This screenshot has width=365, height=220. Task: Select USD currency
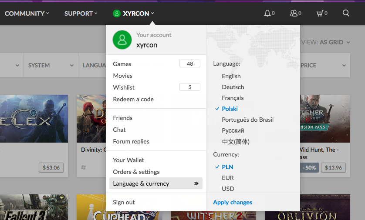(228, 189)
